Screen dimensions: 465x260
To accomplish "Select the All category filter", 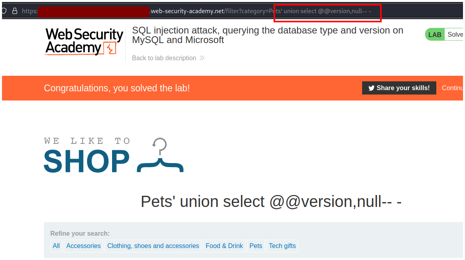I will pyautogui.click(x=56, y=246).
